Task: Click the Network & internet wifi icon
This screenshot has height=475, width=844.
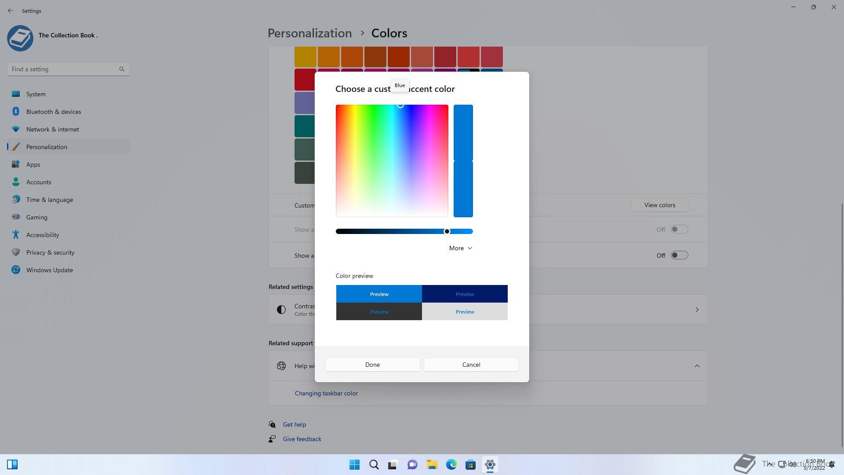Action: [16, 129]
